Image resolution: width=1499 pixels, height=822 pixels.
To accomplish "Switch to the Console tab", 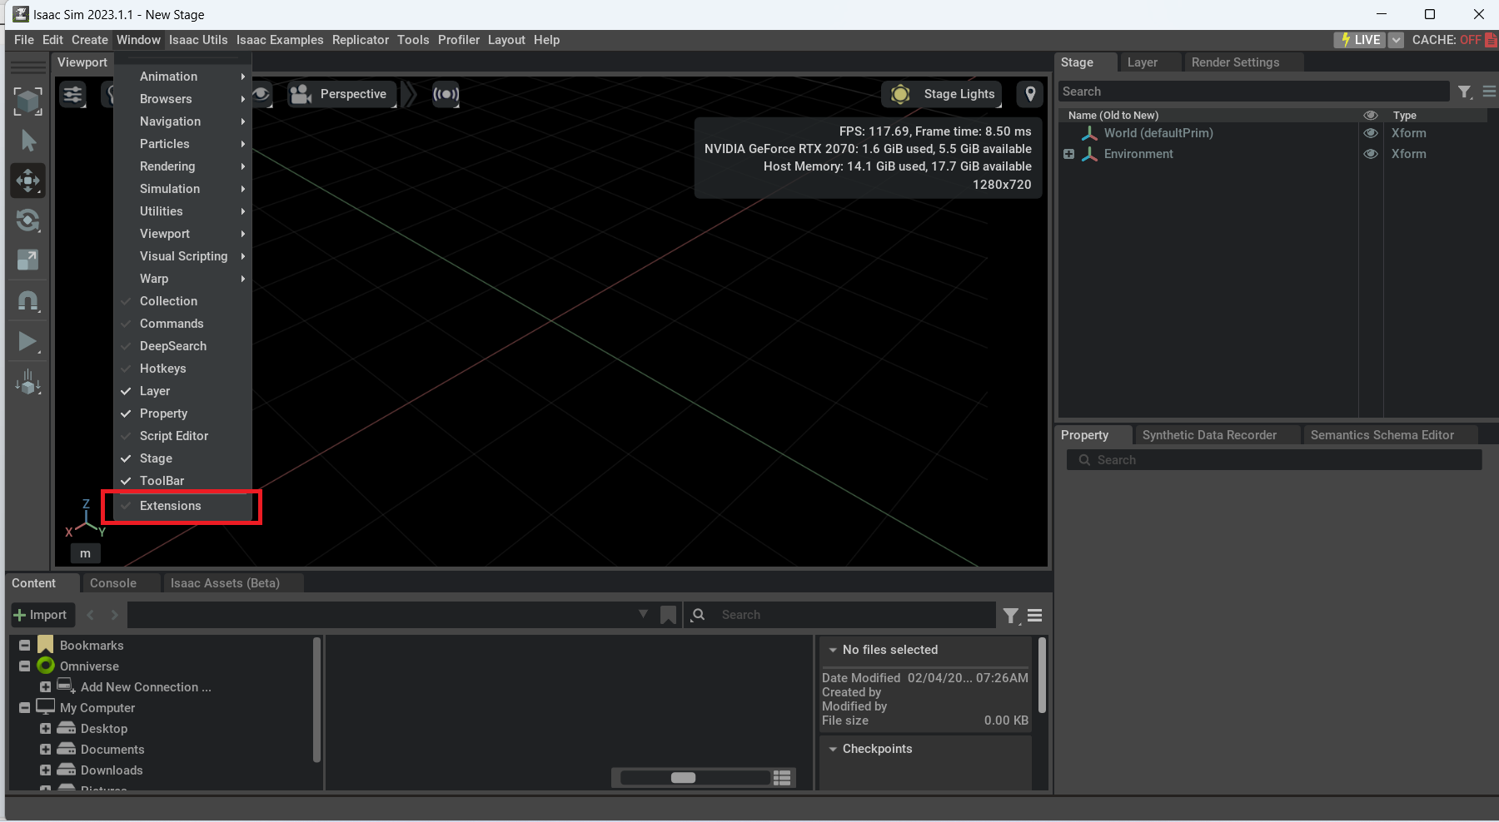I will point(114,582).
